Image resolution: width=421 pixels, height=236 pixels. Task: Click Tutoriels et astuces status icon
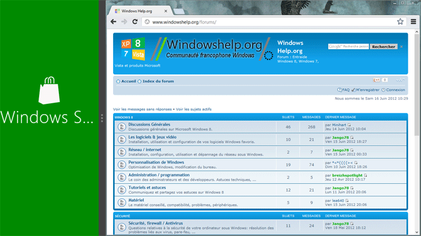tap(122, 190)
